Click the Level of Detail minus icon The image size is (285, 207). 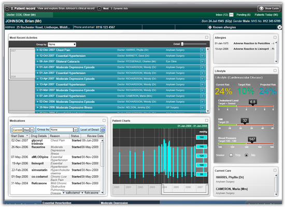pyautogui.click(x=103, y=130)
